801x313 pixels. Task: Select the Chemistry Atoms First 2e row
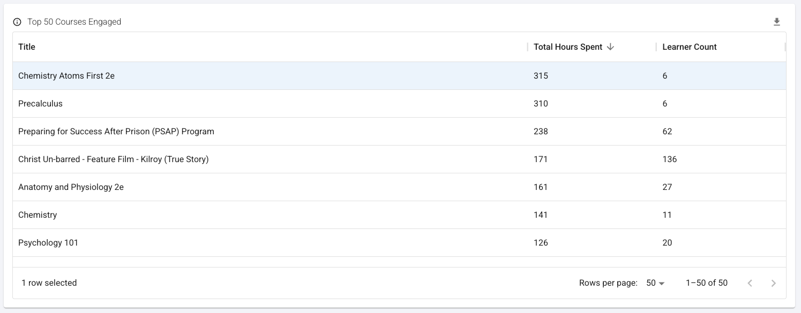point(66,76)
